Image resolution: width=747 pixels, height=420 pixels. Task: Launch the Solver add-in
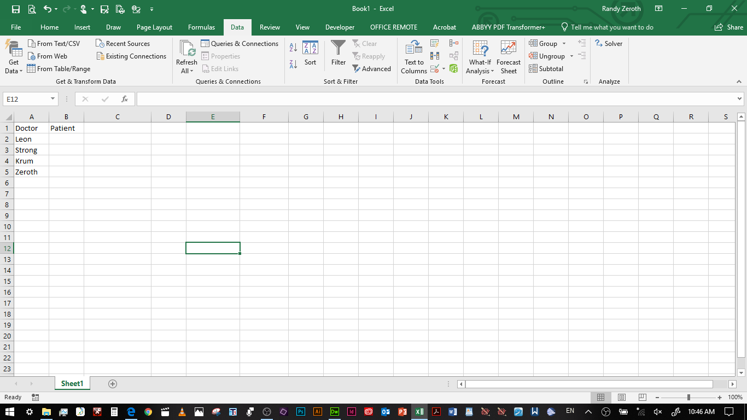(609, 44)
